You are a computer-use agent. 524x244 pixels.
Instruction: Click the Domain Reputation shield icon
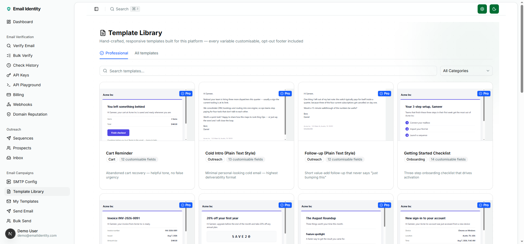9,114
